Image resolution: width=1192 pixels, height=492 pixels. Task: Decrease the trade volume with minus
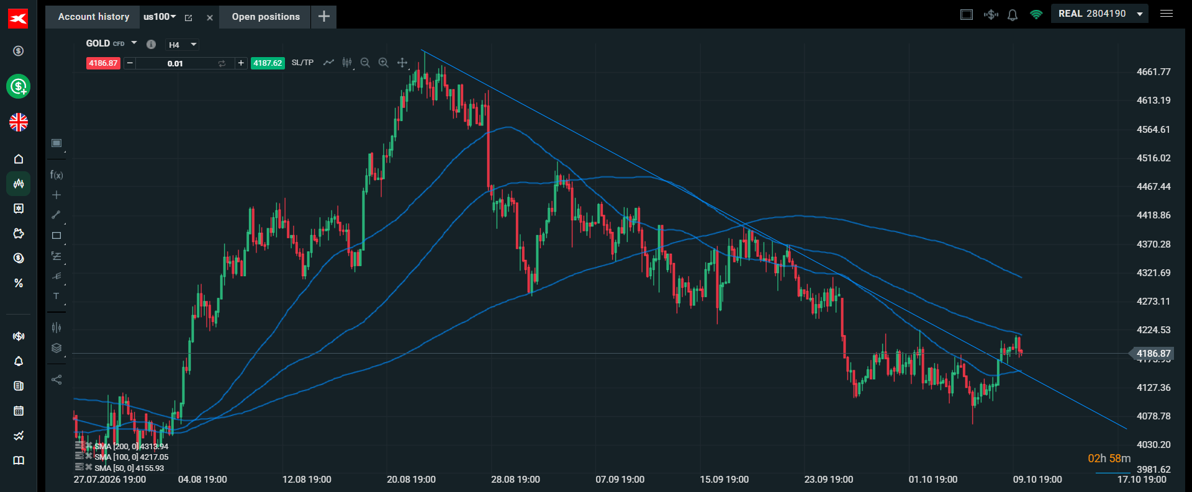coord(130,63)
